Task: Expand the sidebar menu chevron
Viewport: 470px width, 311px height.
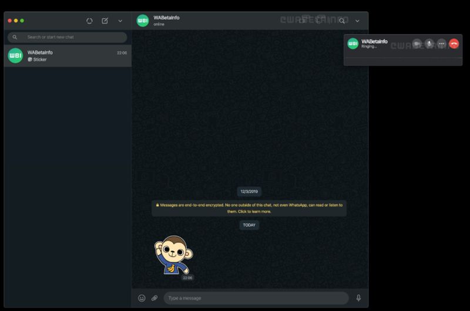Action: (120, 21)
